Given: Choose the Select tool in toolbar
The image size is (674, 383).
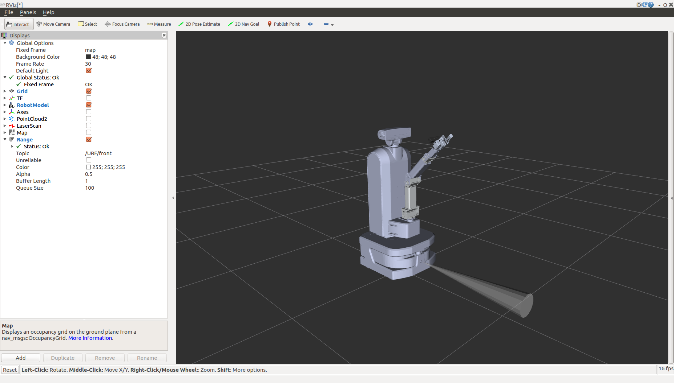Looking at the screenshot, I should coord(88,24).
